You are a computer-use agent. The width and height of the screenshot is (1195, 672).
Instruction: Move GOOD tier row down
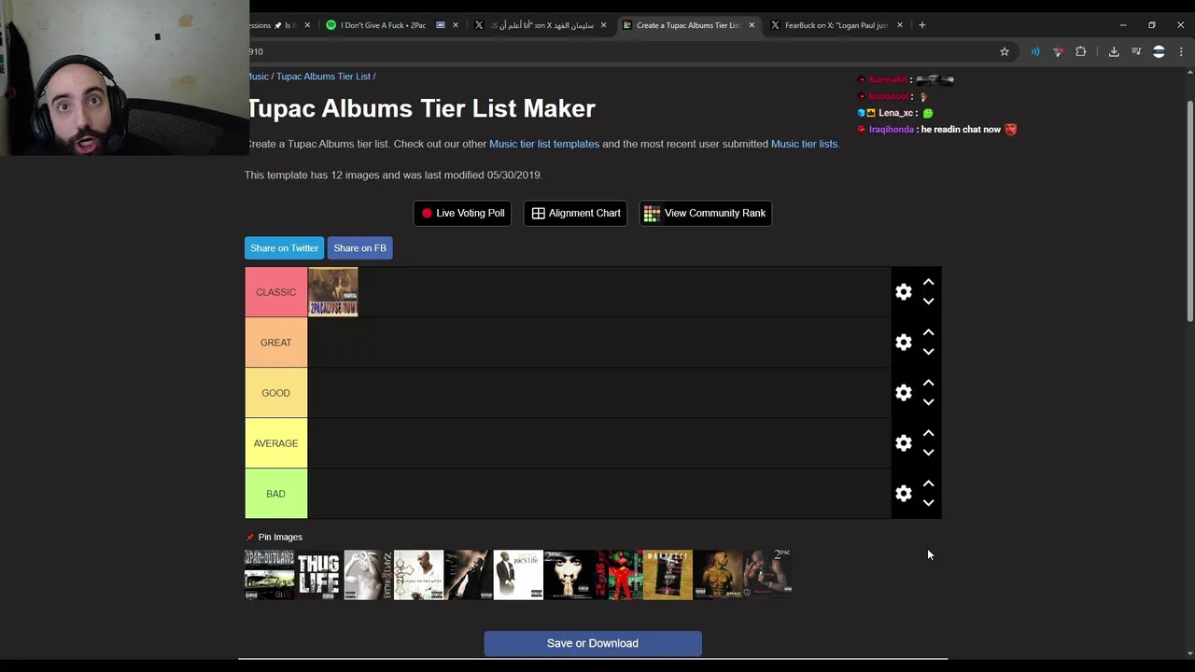(x=928, y=402)
